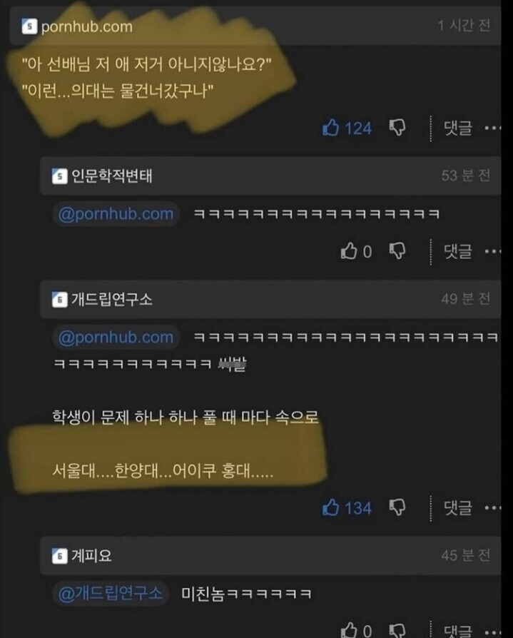Click level badge icon next to 인문학적변태
Screen dimensions: 513x638
[59, 176]
